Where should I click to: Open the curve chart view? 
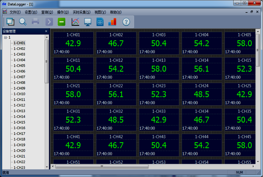75,22
